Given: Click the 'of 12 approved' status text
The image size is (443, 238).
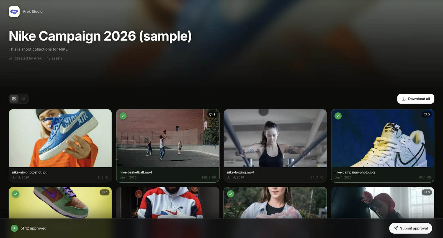Looking at the screenshot, I should pos(34,228).
